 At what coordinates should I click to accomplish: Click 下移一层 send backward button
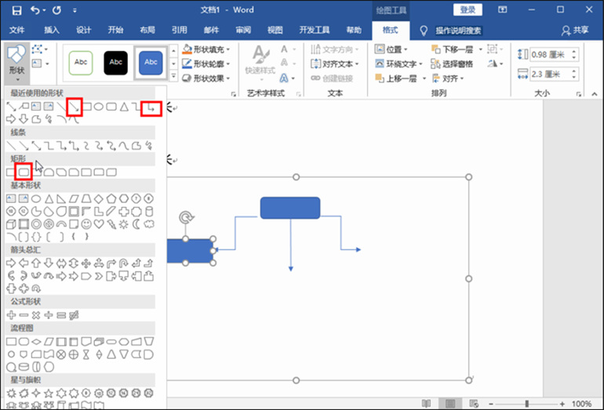453,49
